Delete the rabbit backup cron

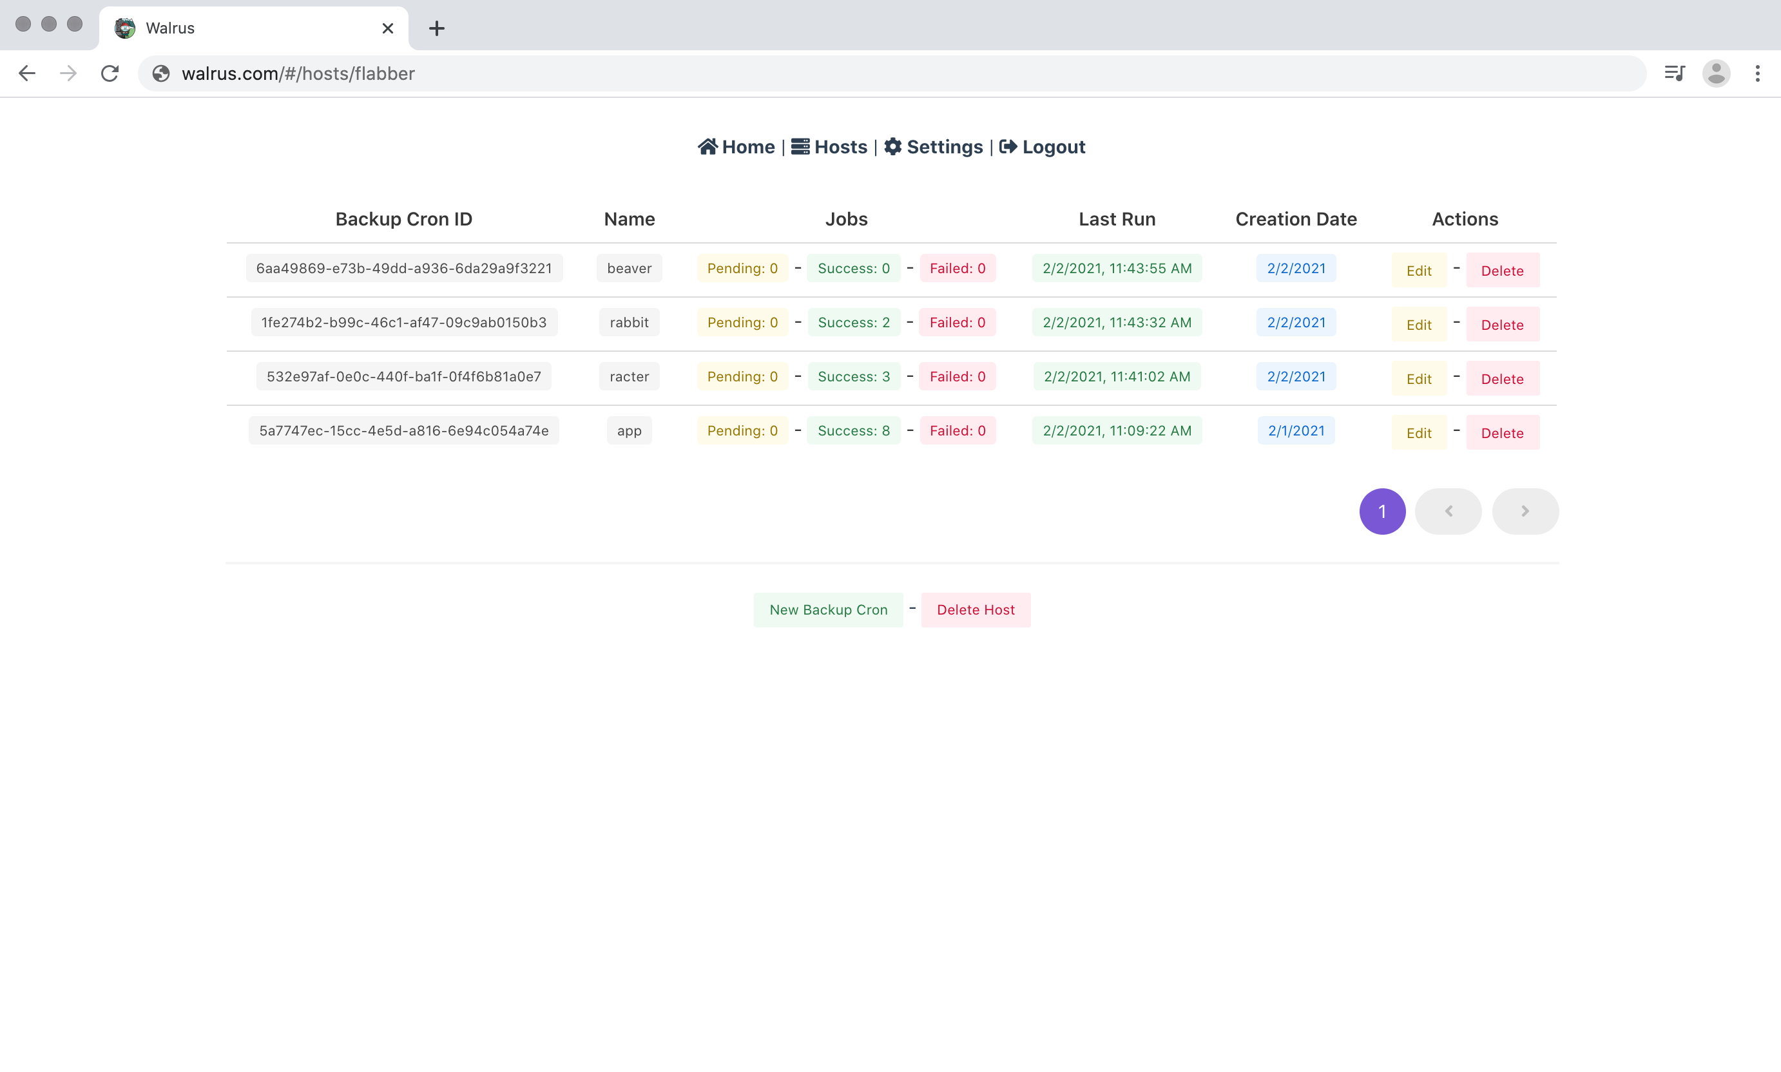[1501, 325]
